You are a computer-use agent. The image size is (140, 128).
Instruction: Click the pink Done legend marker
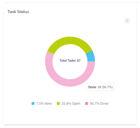(x=86, y=103)
